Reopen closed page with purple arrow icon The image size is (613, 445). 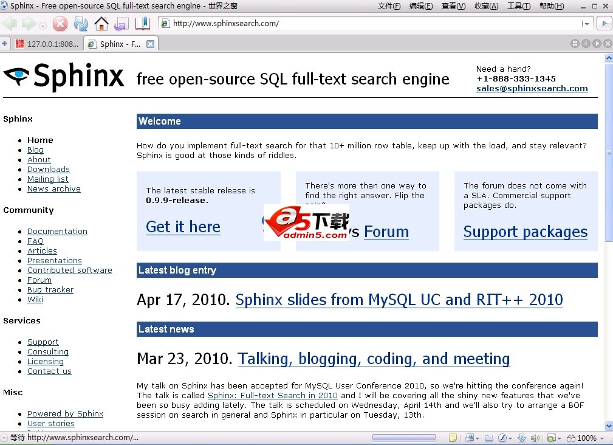click(122, 24)
